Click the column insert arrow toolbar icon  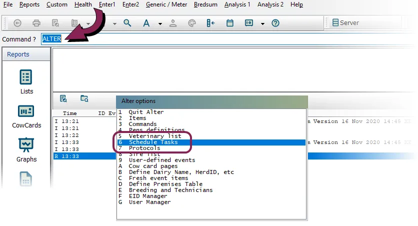210,23
